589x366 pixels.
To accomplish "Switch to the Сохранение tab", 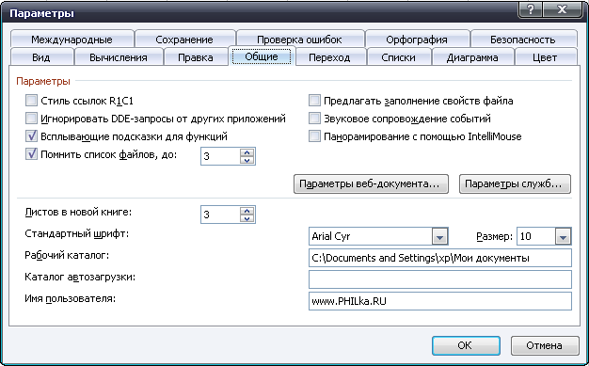I will click(x=184, y=40).
